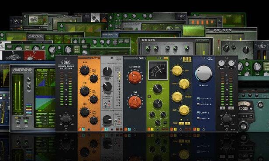Screen dimensions: 269x161
Task: Click the LOW FREQ knob on orange EQ
Action: point(93,121)
